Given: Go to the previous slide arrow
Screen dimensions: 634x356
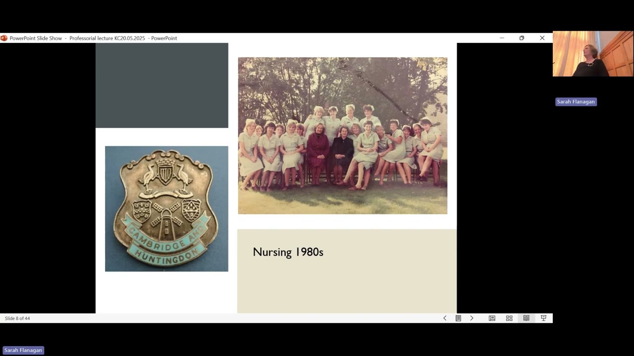Looking at the screenshot, I should pyautogui.click(x=445, y=318).
